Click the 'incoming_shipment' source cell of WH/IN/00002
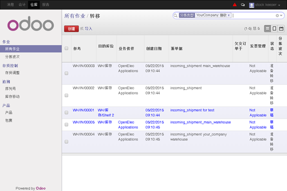 coord(186,88)
